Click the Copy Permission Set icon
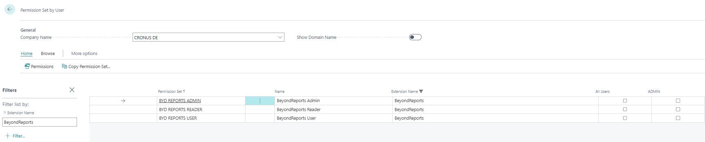Image resolution: width=705 pixels, height=142 pixels. click(64, 66)
